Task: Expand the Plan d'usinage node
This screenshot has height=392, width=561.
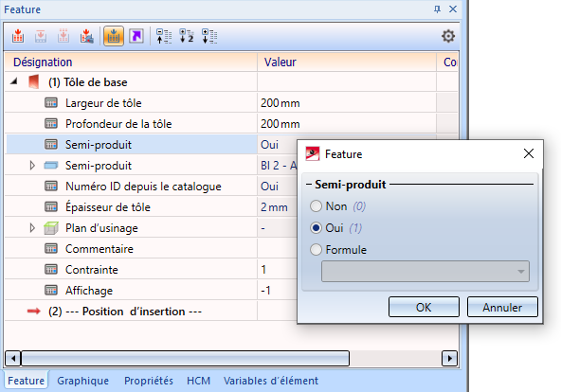Action: click(x=32, y=228)
